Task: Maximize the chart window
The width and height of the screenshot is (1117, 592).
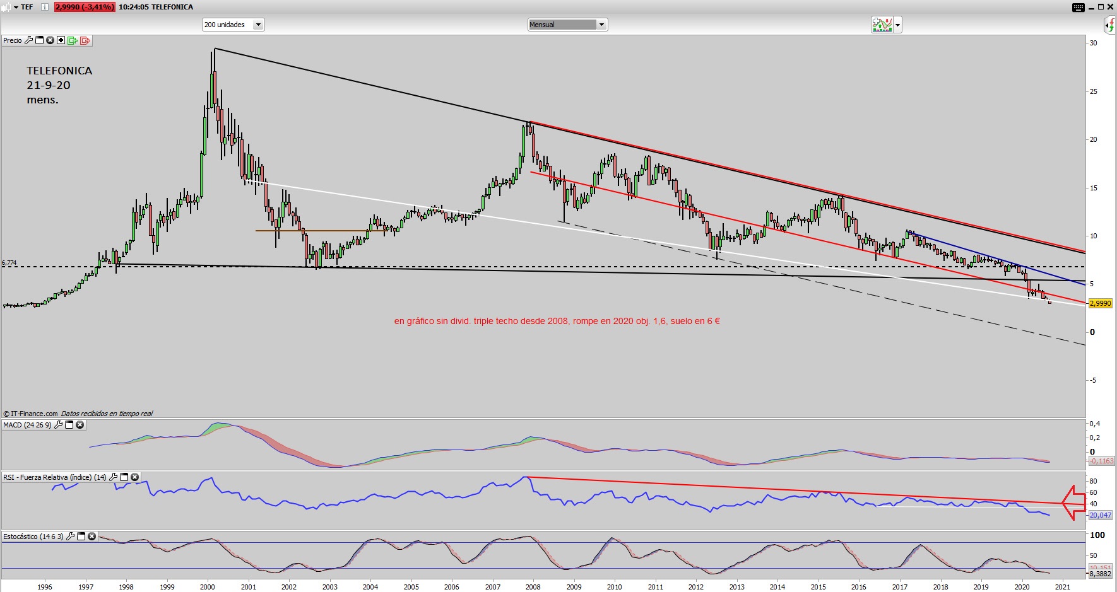Action: pos(1101,7)
